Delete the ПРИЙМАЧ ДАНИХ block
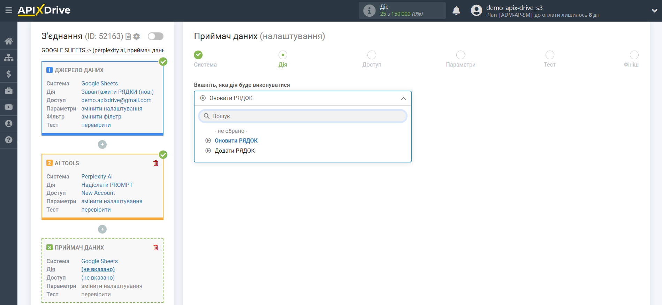 coord(156,247)
